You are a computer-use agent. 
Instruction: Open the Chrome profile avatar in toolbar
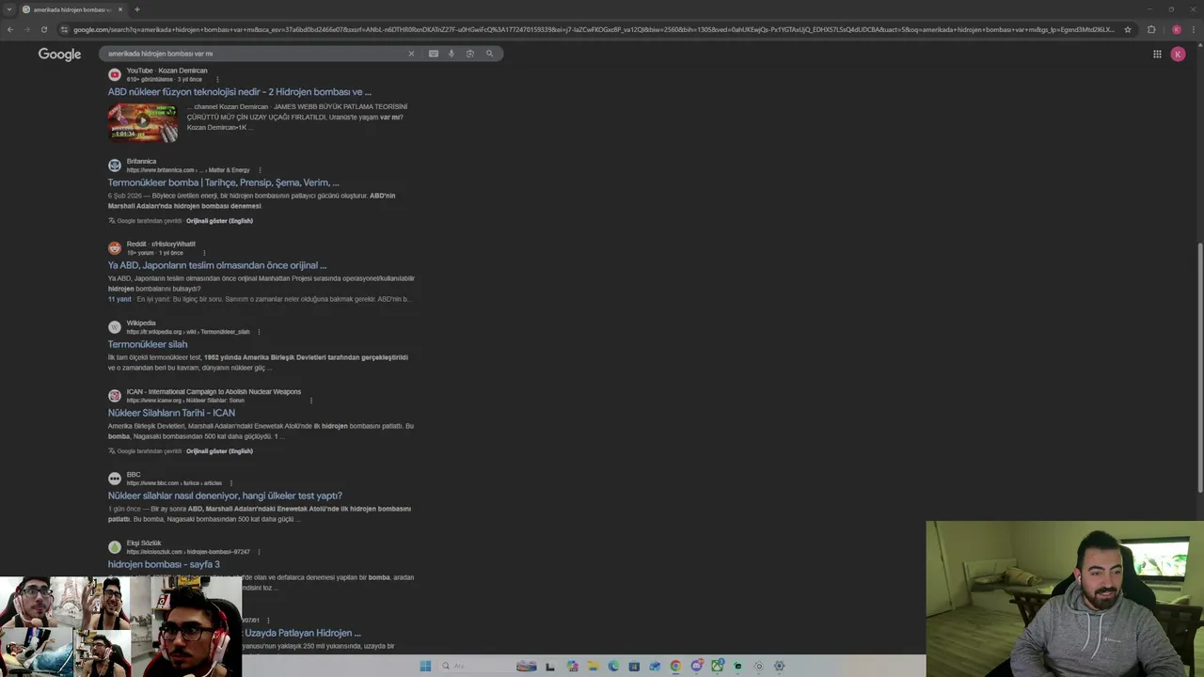click(1176, 29)
